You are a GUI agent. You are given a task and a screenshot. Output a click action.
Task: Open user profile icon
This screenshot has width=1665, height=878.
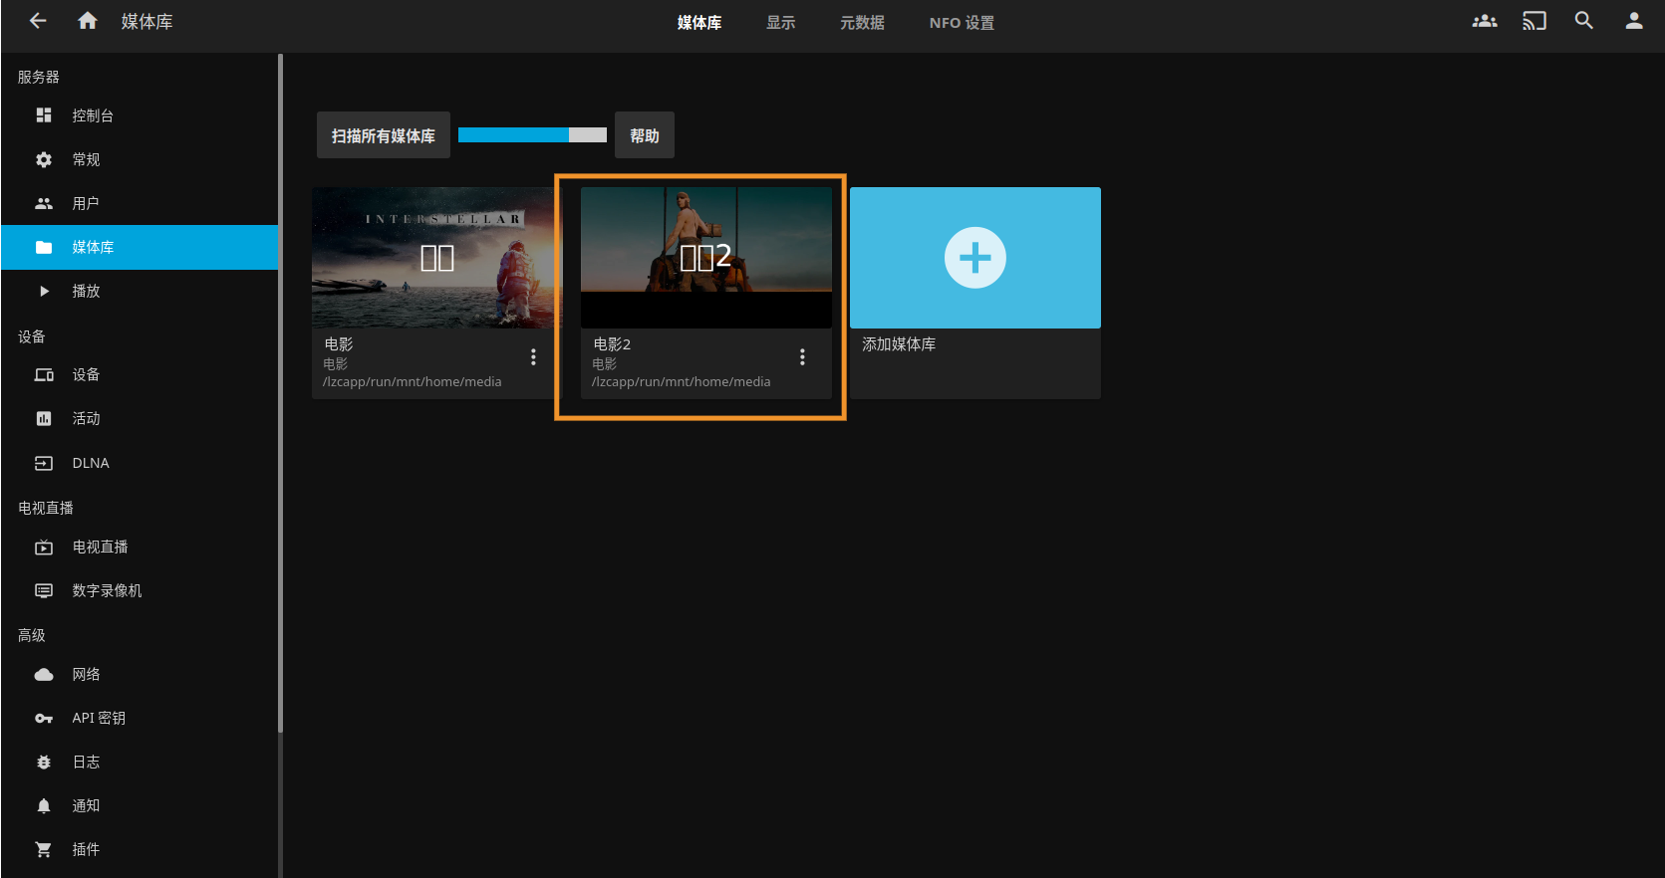point(1634,21)
